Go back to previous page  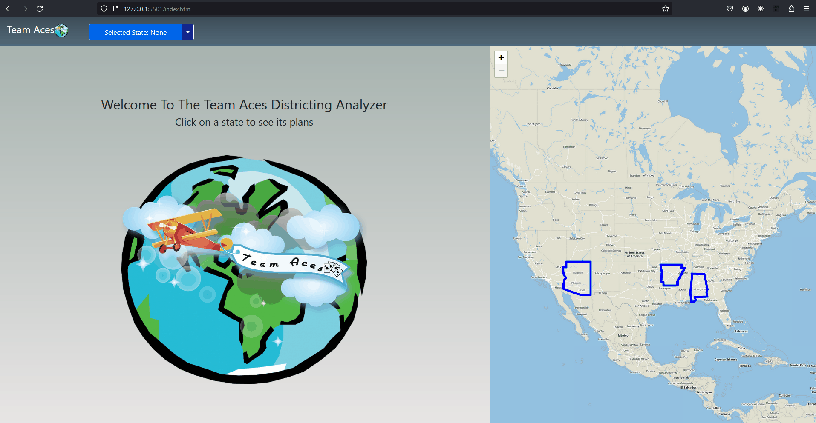pyautogui.click(x=9, y=9)
